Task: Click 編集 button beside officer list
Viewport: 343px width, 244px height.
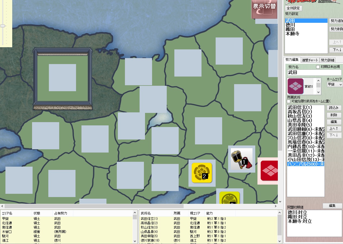Action: click(x=334, y=122)
